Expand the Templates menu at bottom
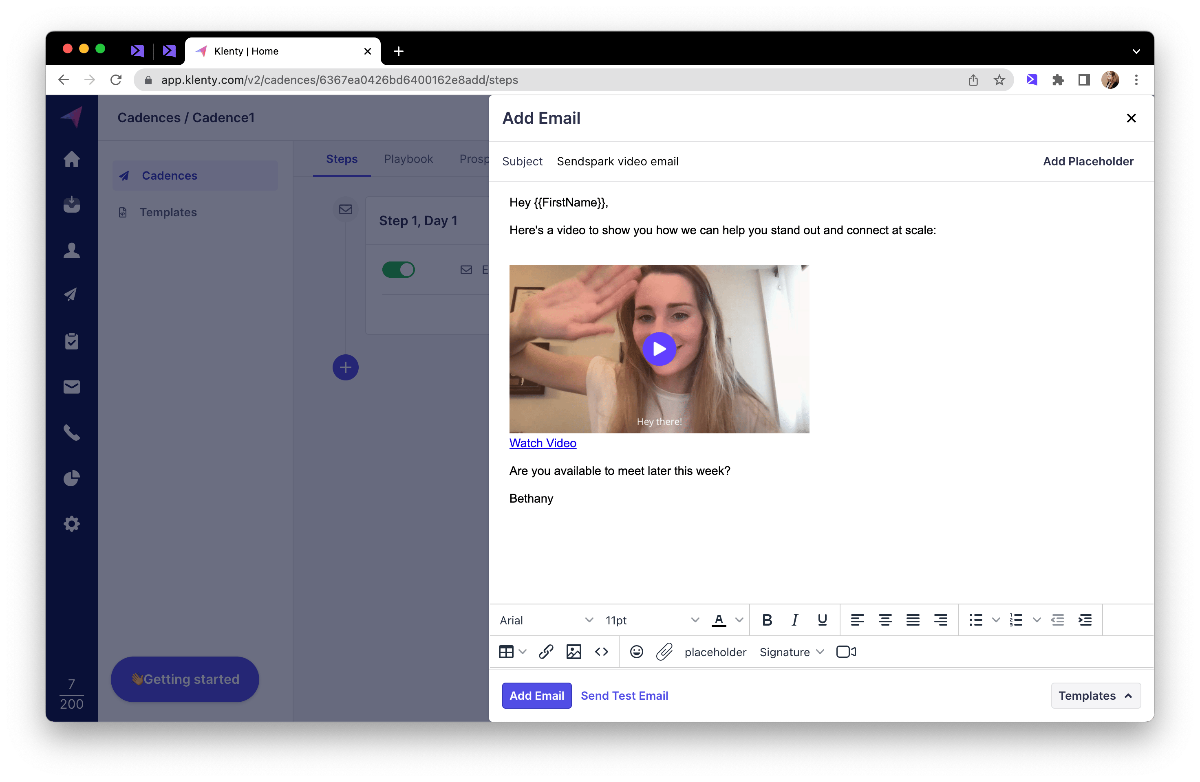This screenshot has width=1200, height=782. (1096, 696)
